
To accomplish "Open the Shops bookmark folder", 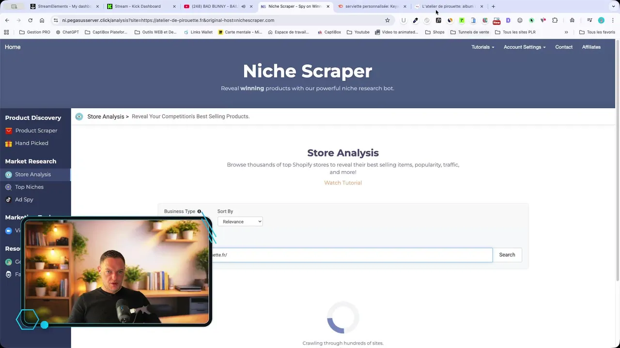I will point(434,32).
